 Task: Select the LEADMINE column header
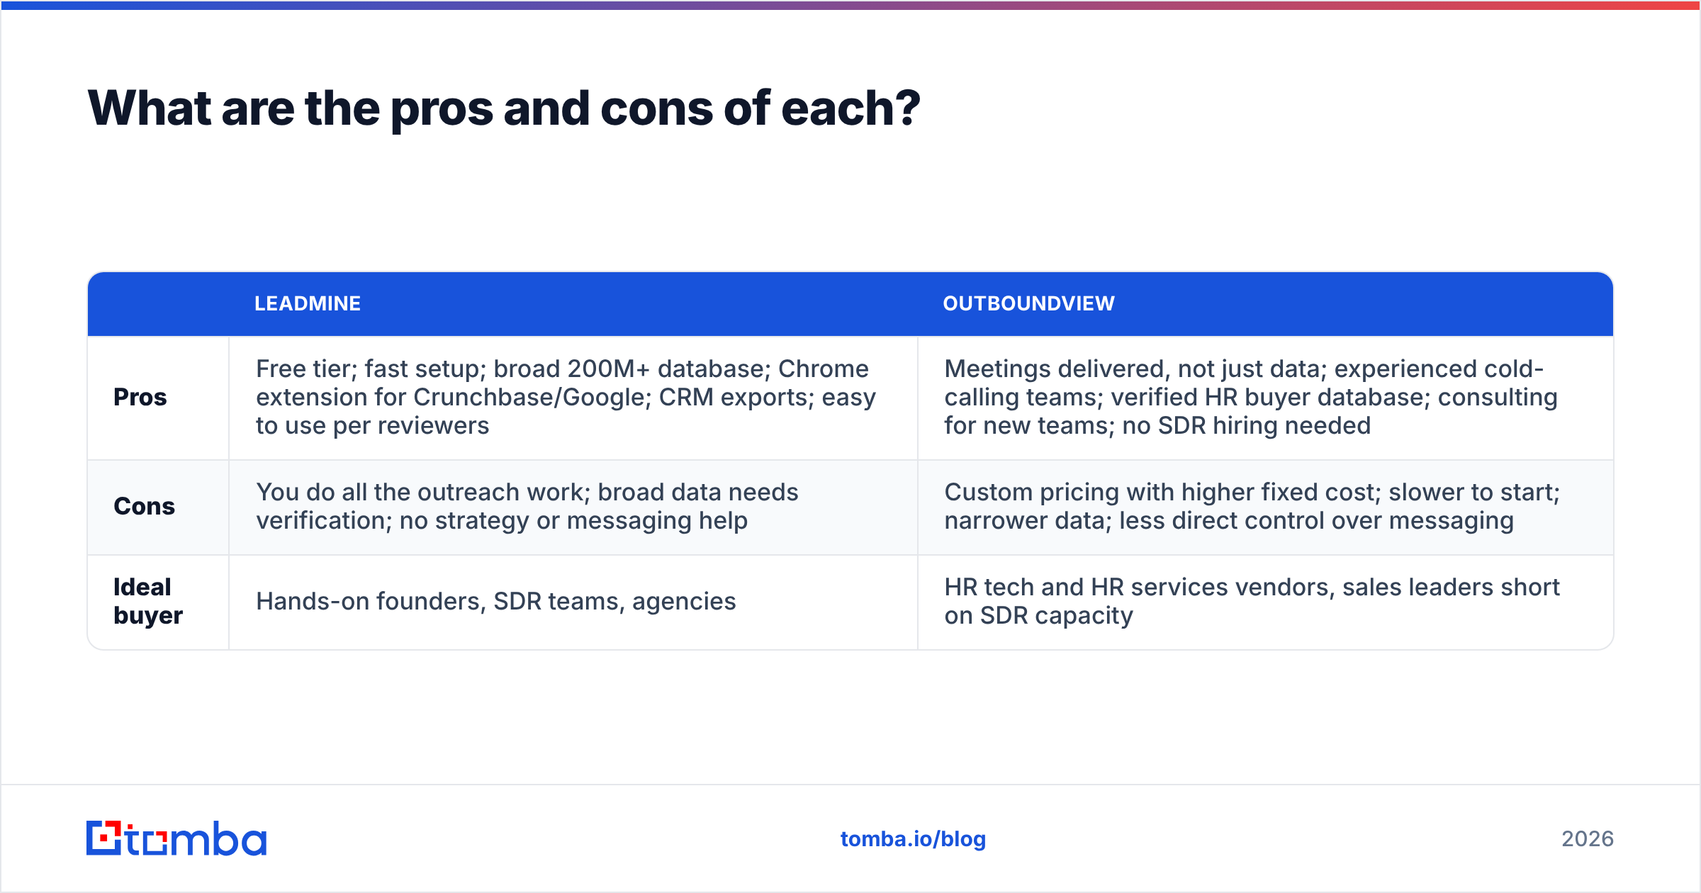coord(308,303)
